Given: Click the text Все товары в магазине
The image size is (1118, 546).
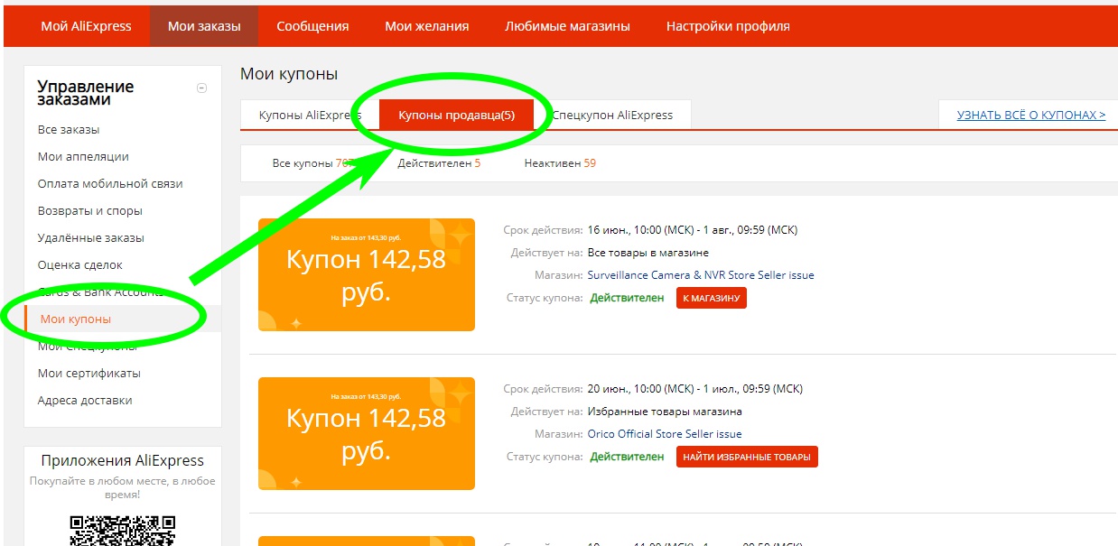Looking at the screenshot, I should coord(648,253).
